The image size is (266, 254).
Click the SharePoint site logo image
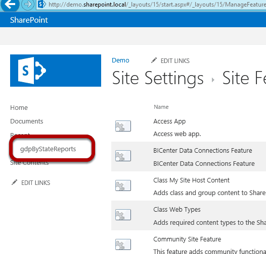coord(56,71)
